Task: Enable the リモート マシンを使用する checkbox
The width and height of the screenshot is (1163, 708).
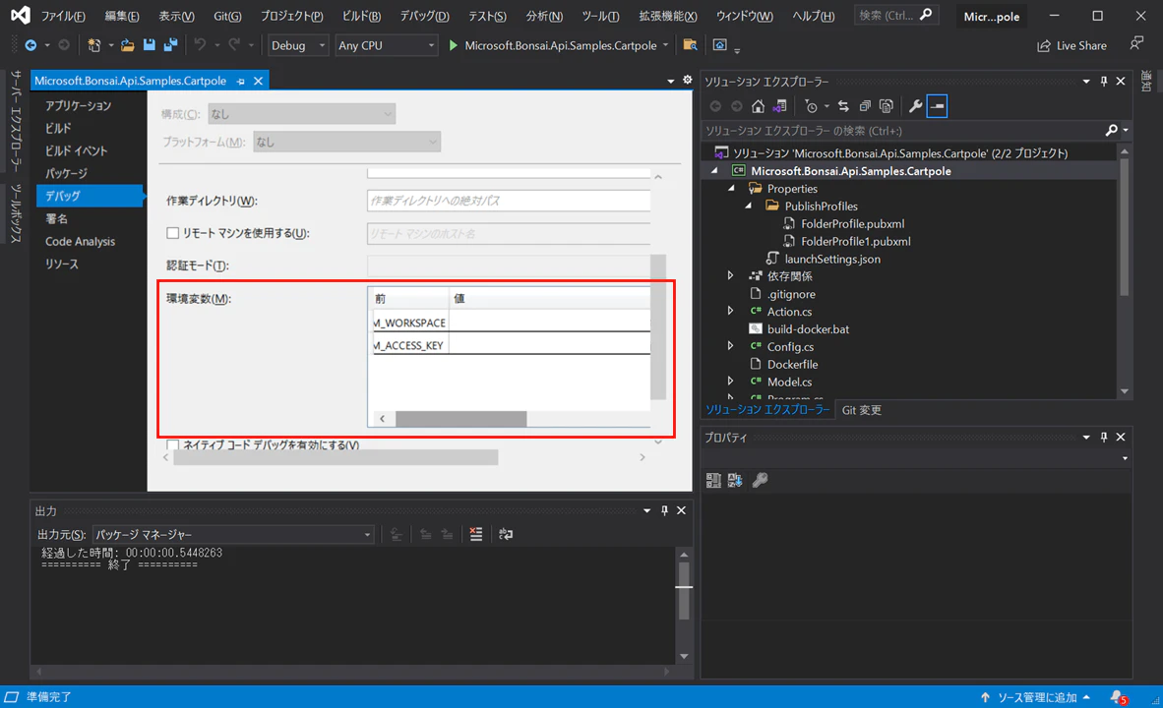Action: (x=173, y=233)
